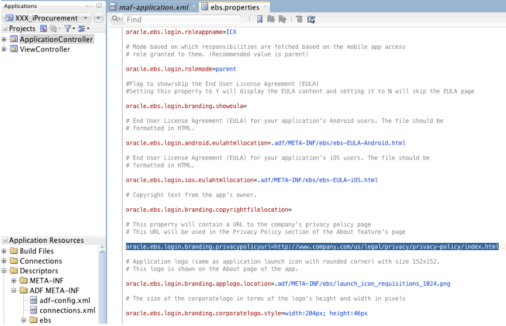506x326 pixels.
Task: Click the ios.eulahtmllocation property line
Action: 252,181
